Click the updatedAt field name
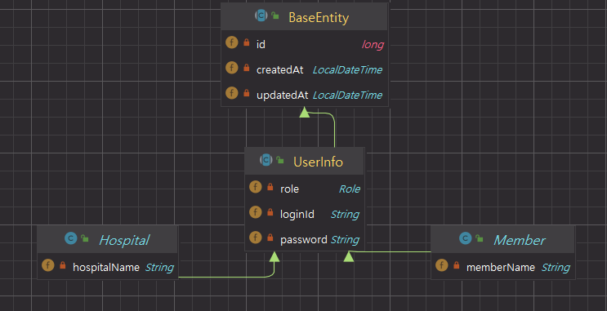 (x=282, y=96)
